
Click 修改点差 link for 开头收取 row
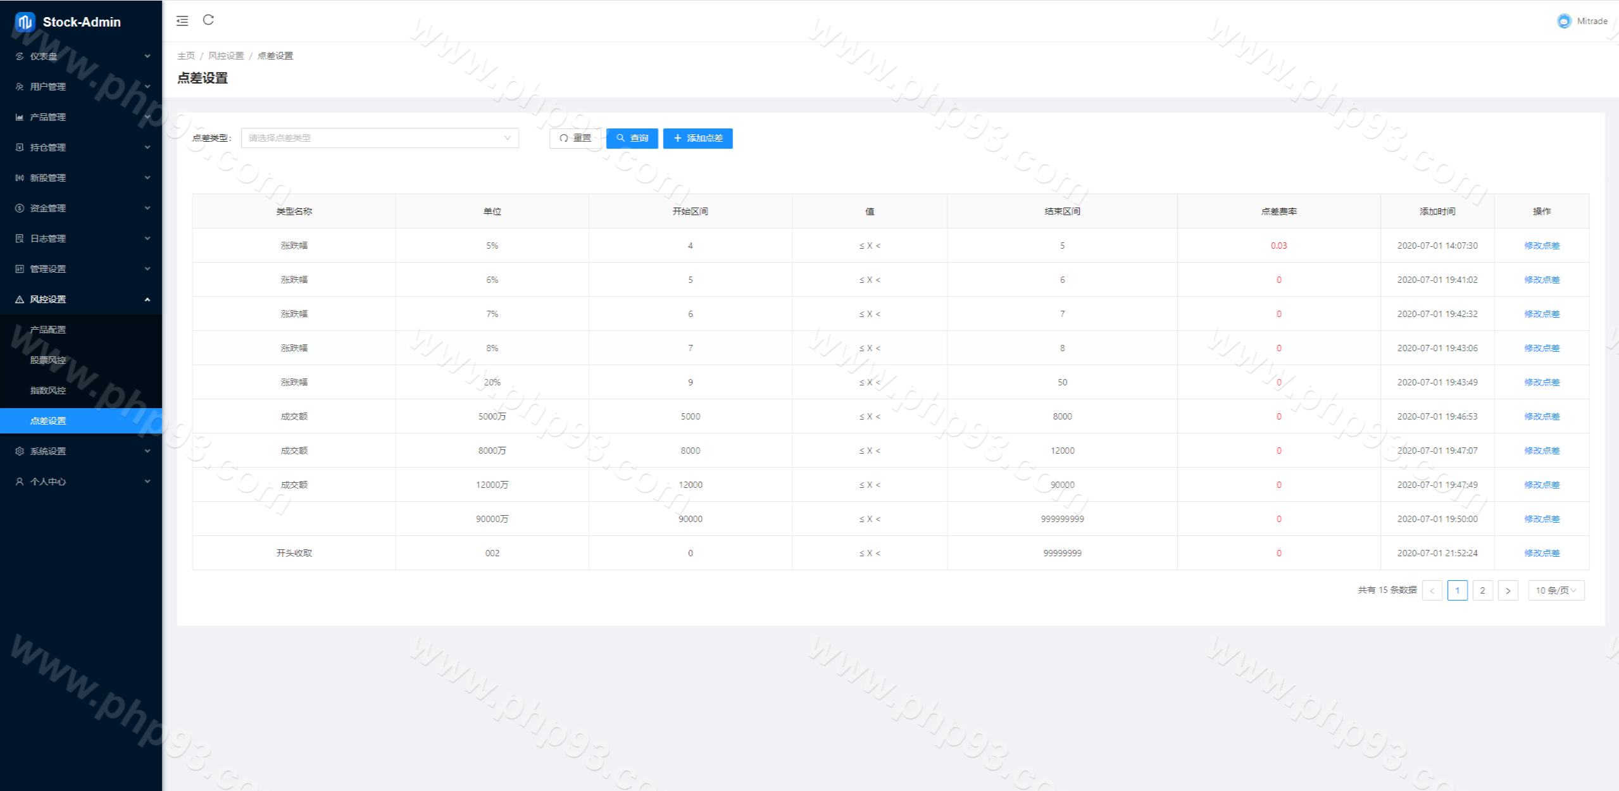point(1541,553)
